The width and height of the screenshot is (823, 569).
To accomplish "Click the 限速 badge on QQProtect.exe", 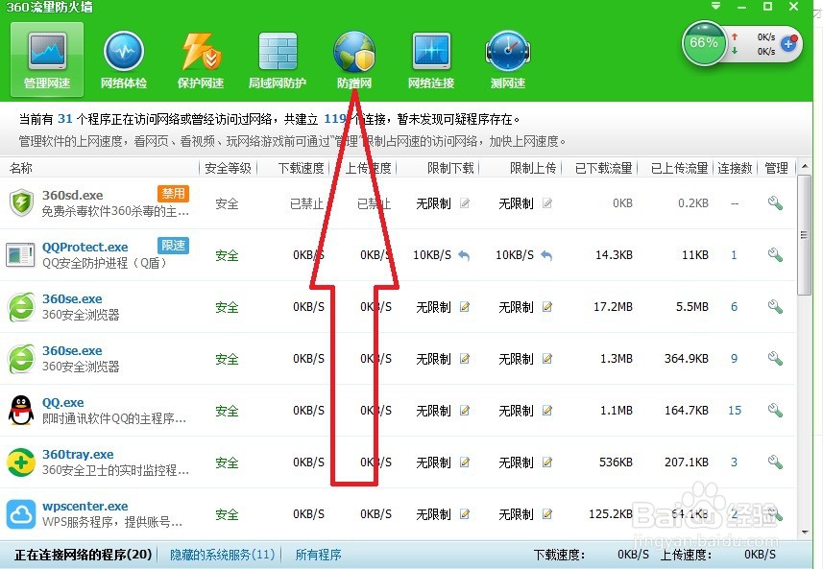I will pos(173,245).
